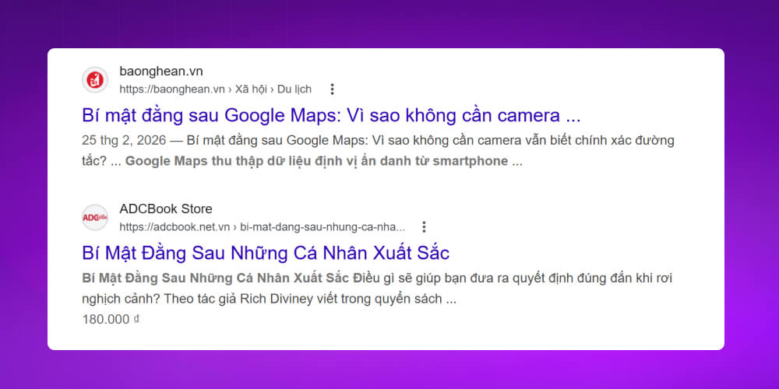The width and height of the screenshot is (779, 389).
Task: Open the "Bí Mật Đằng Sau Những Cá Nhân Xuất Sắc" result
Action: (x=266, y=253)
